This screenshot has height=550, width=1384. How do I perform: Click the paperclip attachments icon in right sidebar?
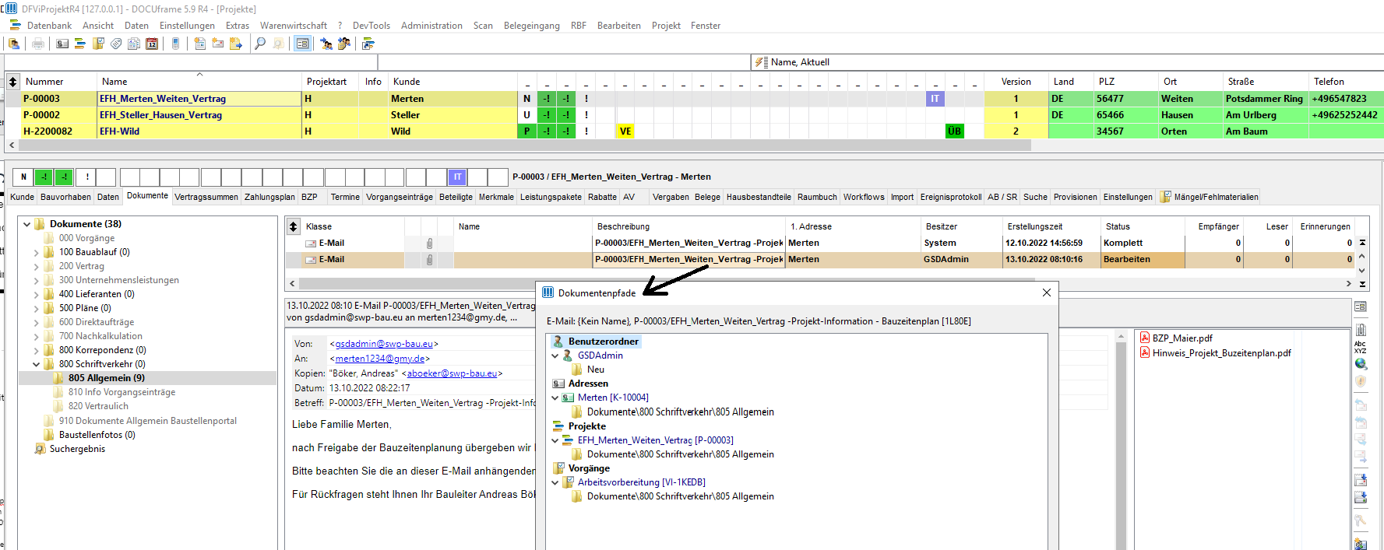1361,329
